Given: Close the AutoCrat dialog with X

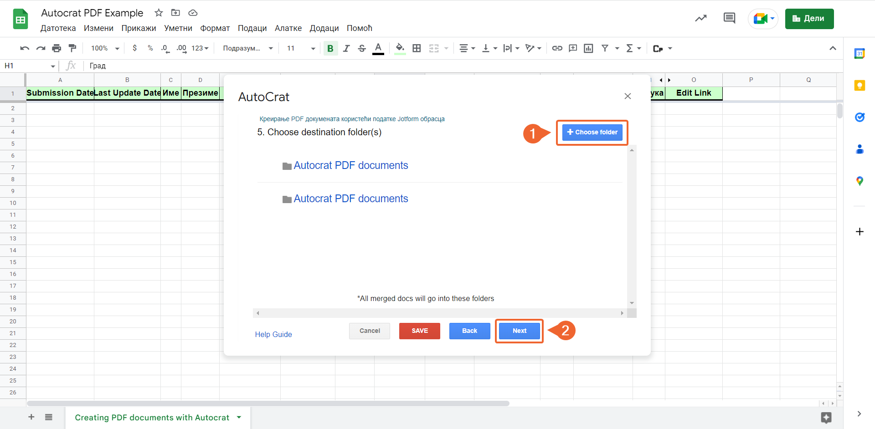Looking at the screenshot, I should (628, 96).
